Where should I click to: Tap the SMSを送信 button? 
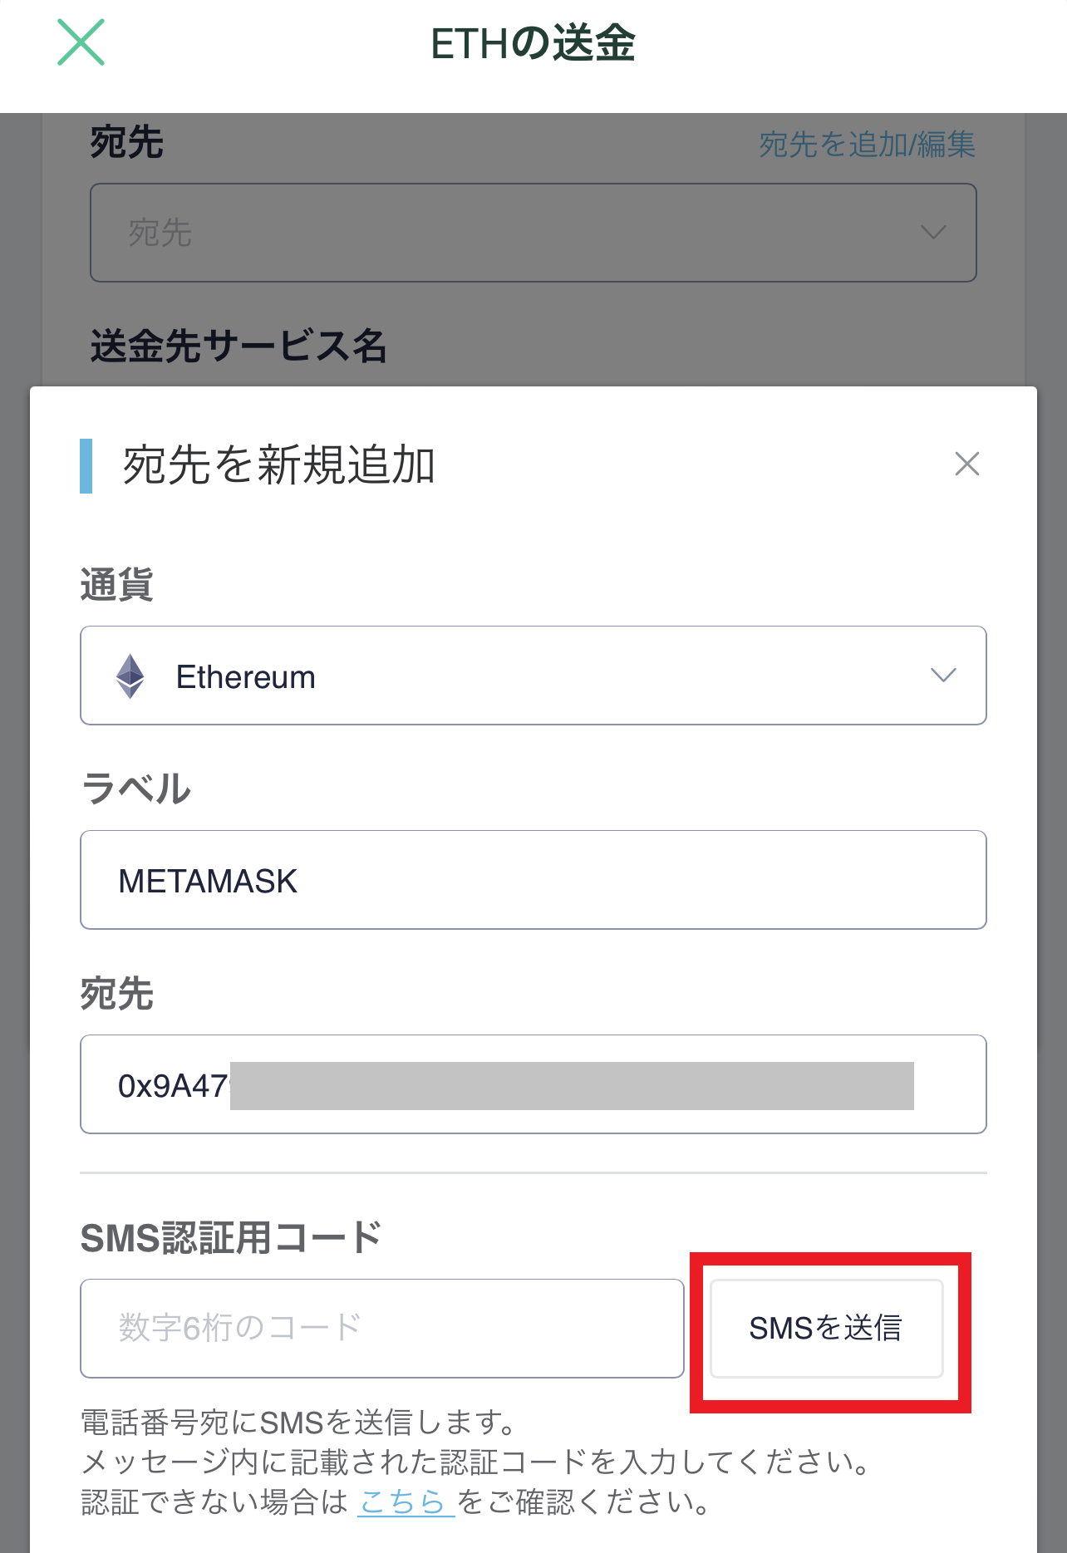click(827, 1329)
